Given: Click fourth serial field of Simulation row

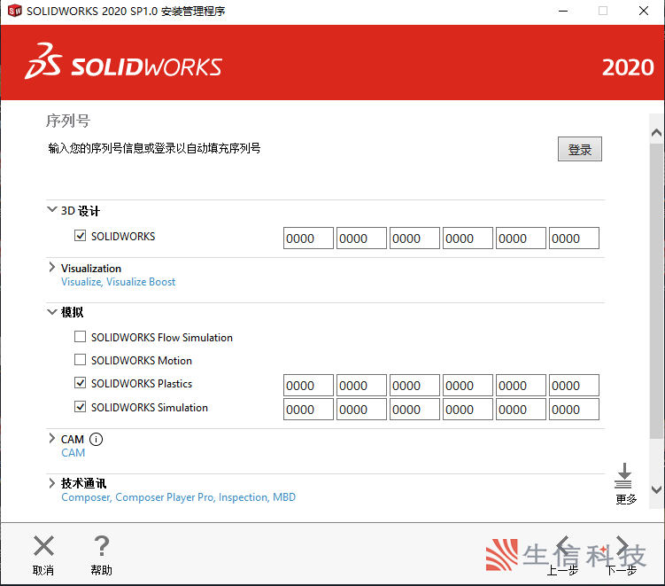Looking at the screenshot, I should 468,410.
